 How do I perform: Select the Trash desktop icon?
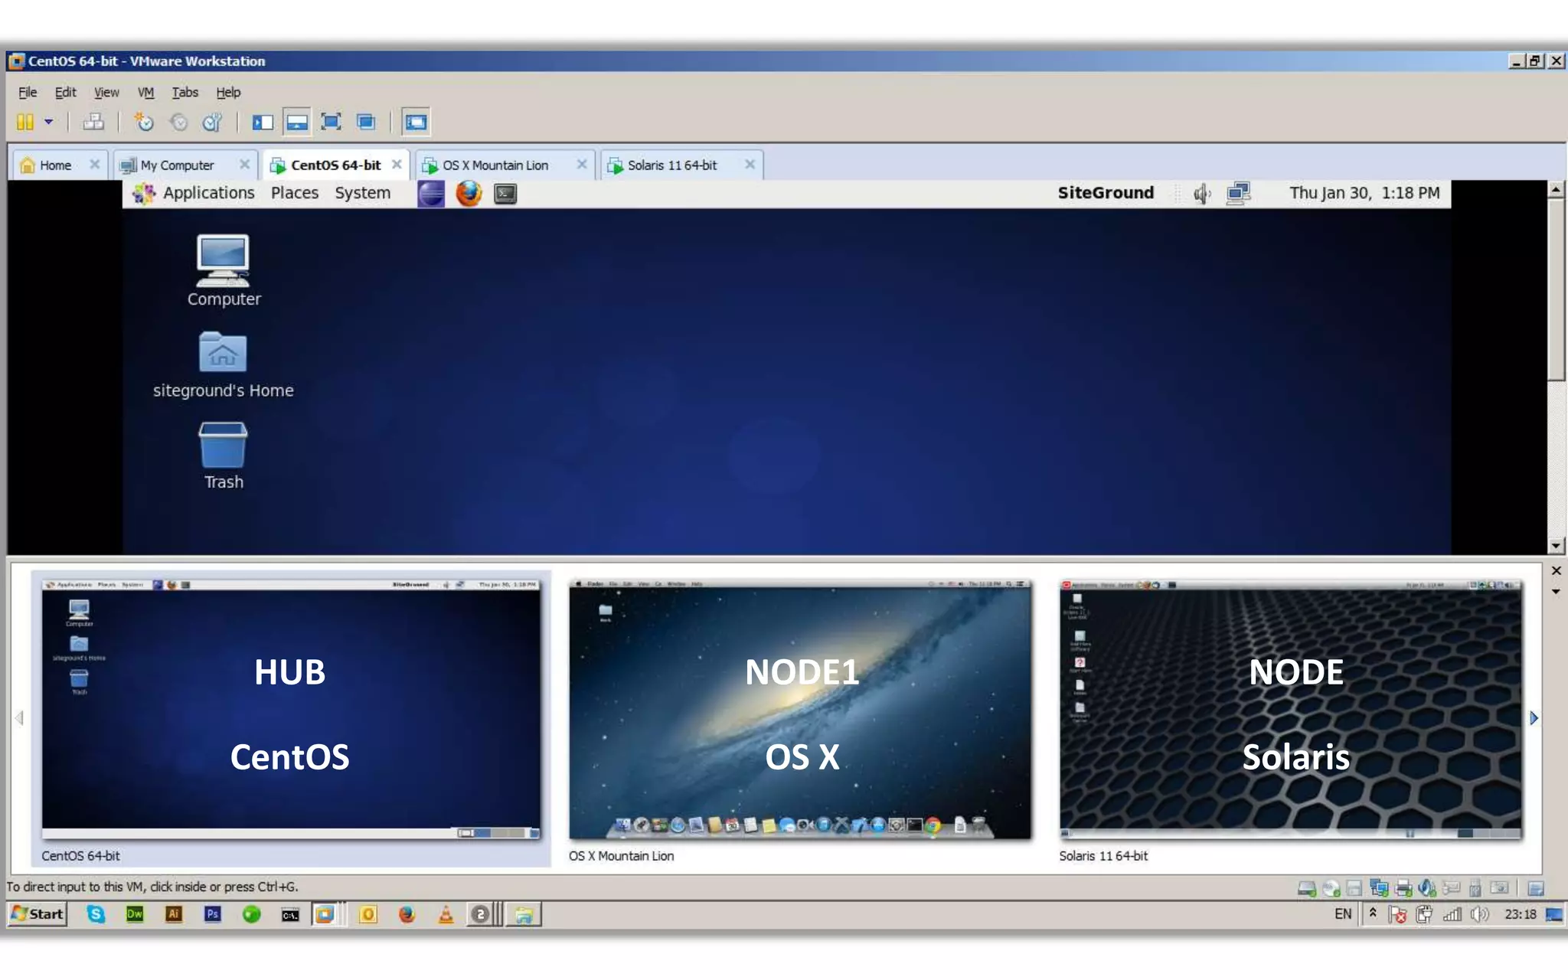pos(223,456)
